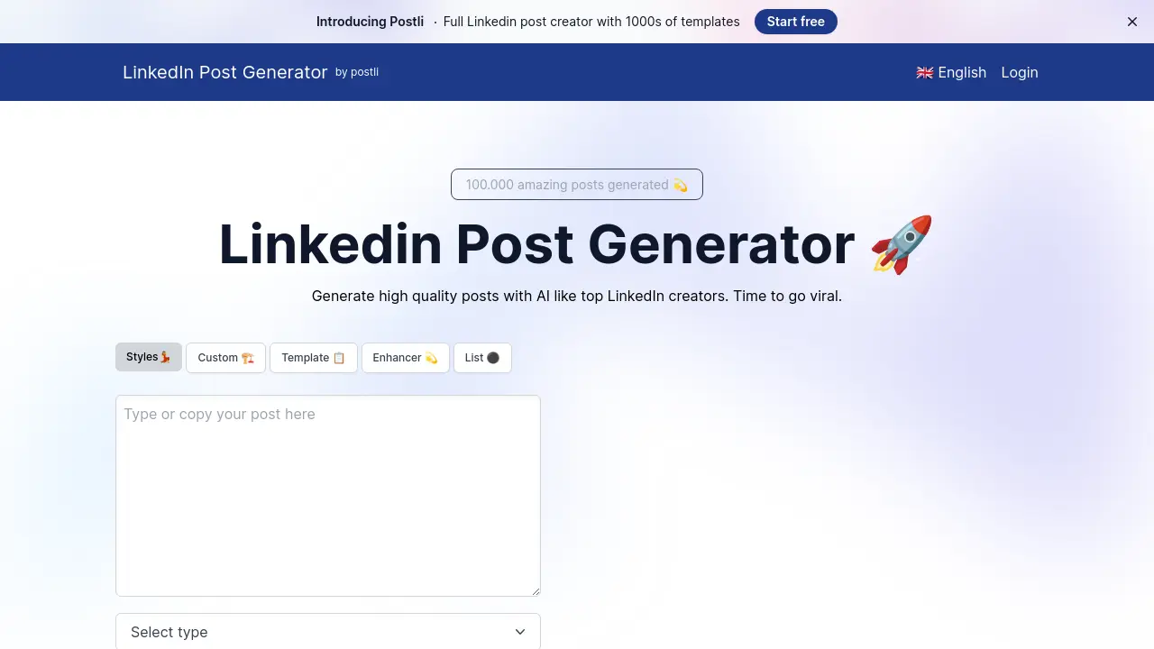This screenshot has height=649, width=1154.
Task: Click the Start free button
Action: coord(796,22)
